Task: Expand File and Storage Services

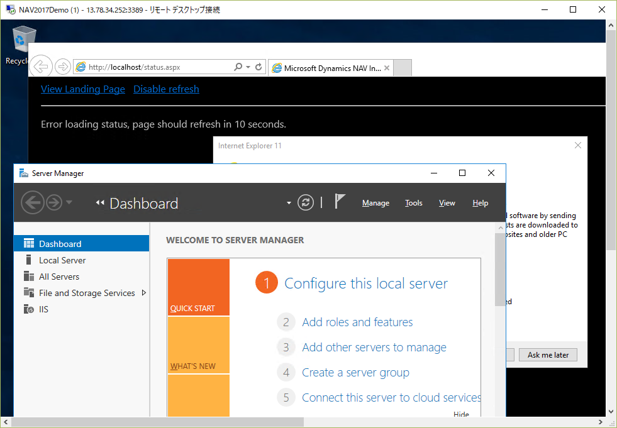Action: 143,293
